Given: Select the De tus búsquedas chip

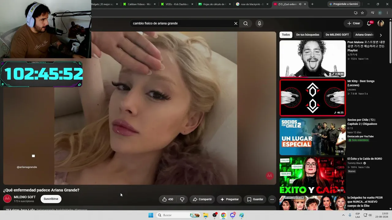Looking at the screenshot, I should (308, 35).
